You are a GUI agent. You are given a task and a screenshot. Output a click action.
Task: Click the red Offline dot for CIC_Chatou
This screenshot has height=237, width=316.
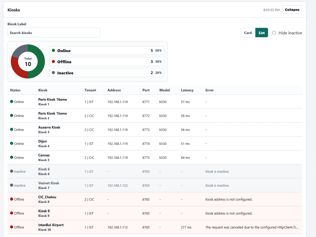point(12,199)
